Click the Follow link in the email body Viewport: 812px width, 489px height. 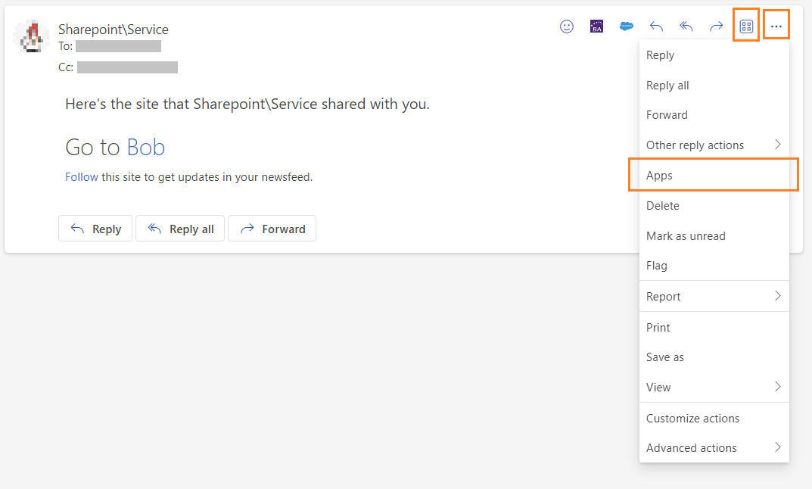[81, 177]
